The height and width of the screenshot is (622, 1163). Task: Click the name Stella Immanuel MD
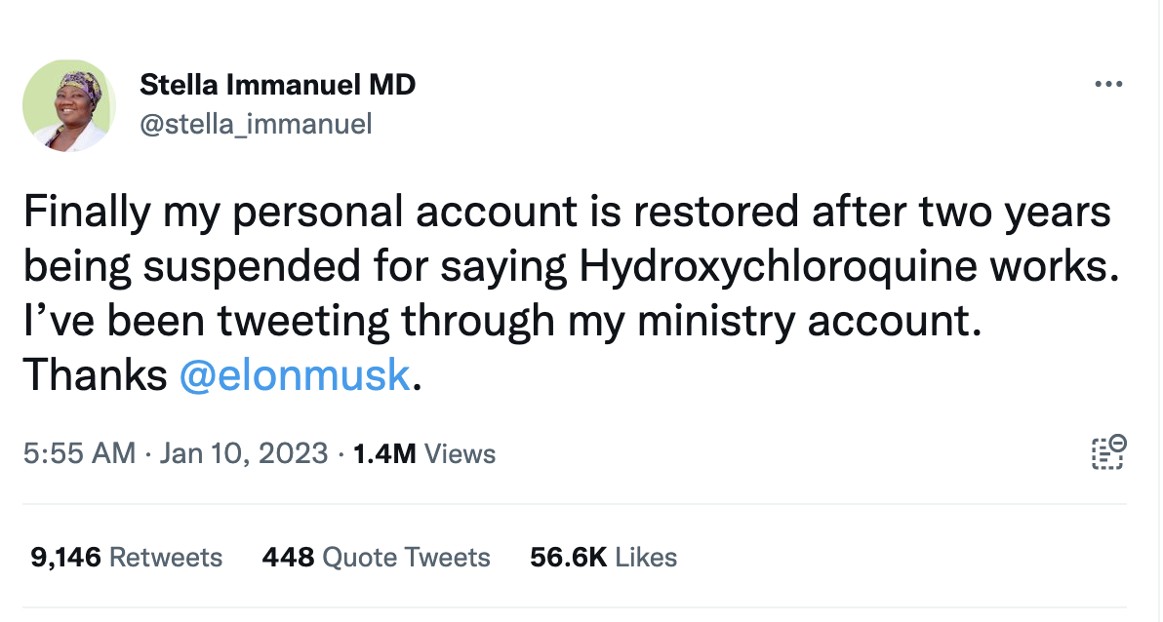point(278,84)
